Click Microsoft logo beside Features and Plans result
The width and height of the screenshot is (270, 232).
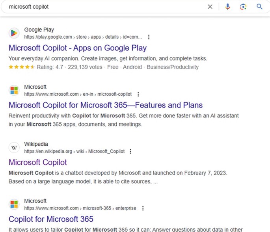click(14, 91)
